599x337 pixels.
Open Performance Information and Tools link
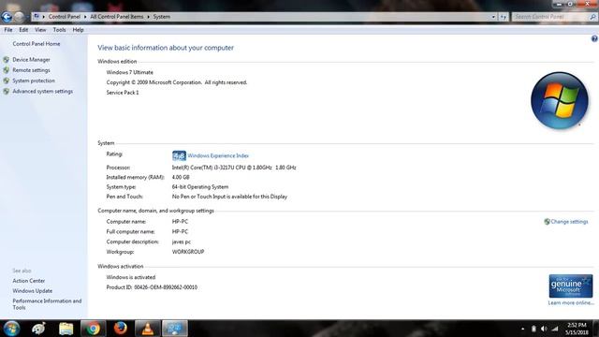[47, 304]
